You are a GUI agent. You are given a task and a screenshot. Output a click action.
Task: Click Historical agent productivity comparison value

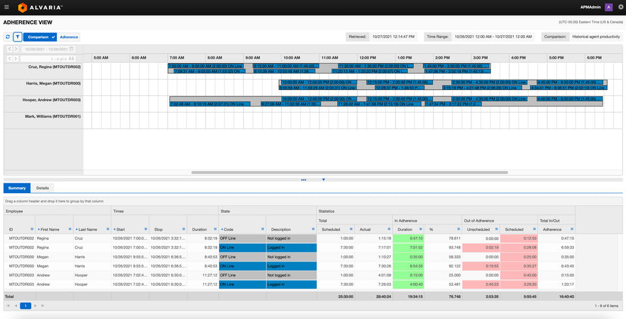(x=596, y=37)
